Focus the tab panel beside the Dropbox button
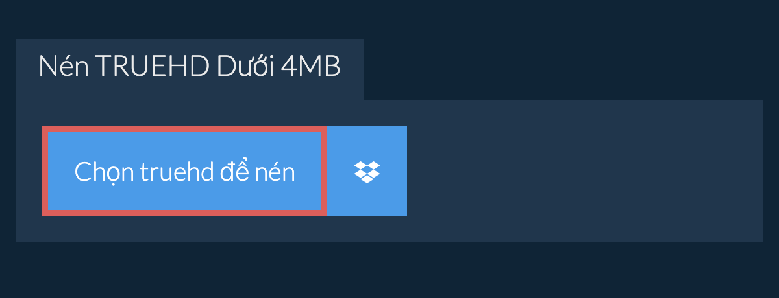The height and width of the screenshot is (298, 779). point(584,171)
